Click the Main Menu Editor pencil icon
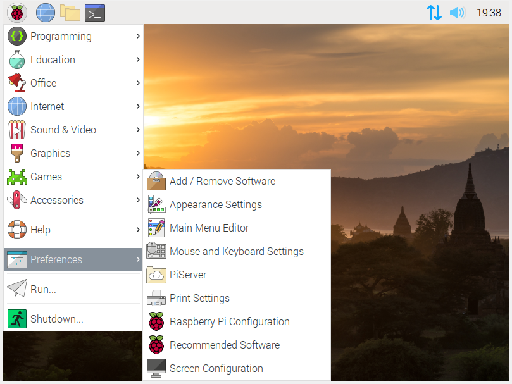The height and width of the screenshot is (384, 512). (156, 228)
